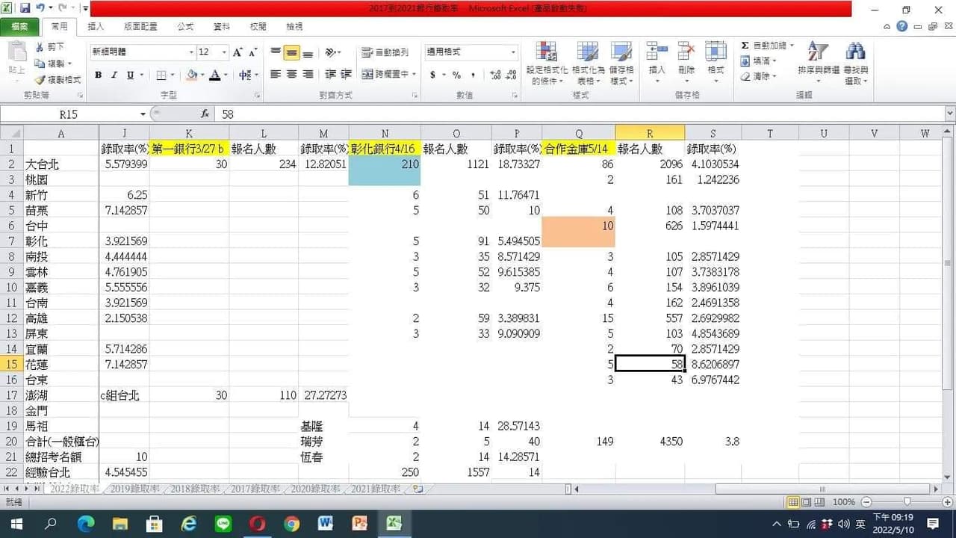Click the zoom slider handle
Screen dimensions: 956x538
click(x=907, y=502)
